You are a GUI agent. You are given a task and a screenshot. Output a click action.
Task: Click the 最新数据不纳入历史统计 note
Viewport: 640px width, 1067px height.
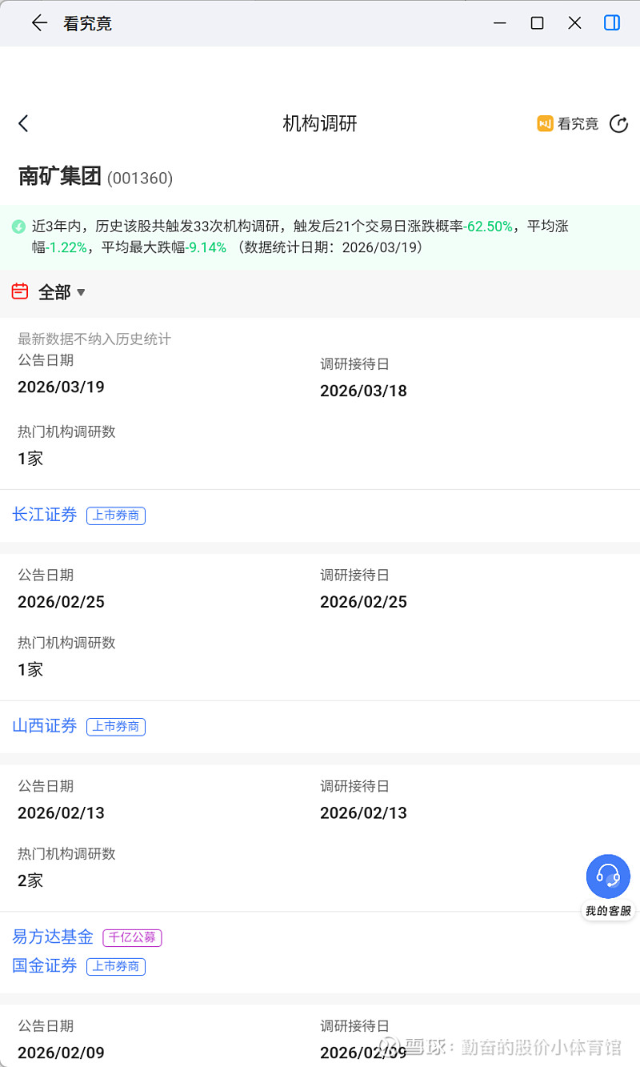point(94,339)
